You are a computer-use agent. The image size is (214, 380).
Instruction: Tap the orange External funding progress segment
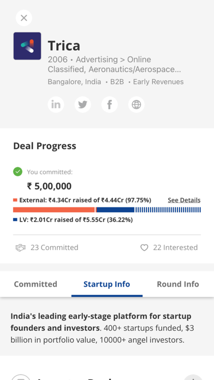click(x=54, y=210)
